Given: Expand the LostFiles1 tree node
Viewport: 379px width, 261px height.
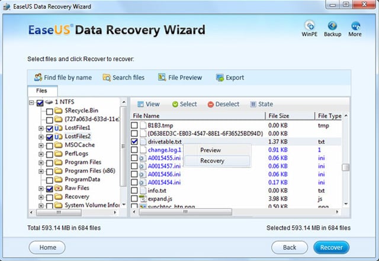Looking at the screenshot, I should [41, 128].
